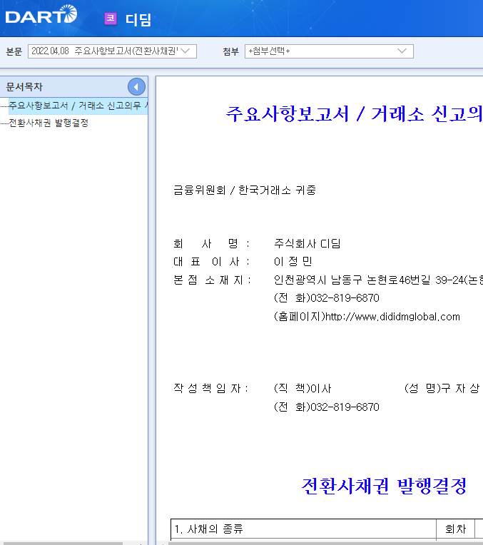The image size is (483, 545).
Task: Click the 문서목차 panel header label
Action: [x=24, y=87]
